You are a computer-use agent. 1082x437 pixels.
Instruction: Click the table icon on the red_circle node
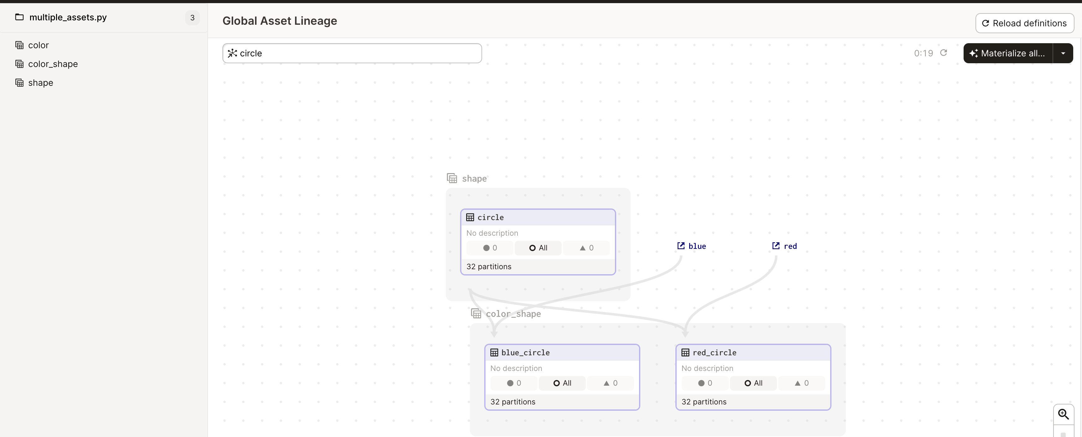point(685,352)
